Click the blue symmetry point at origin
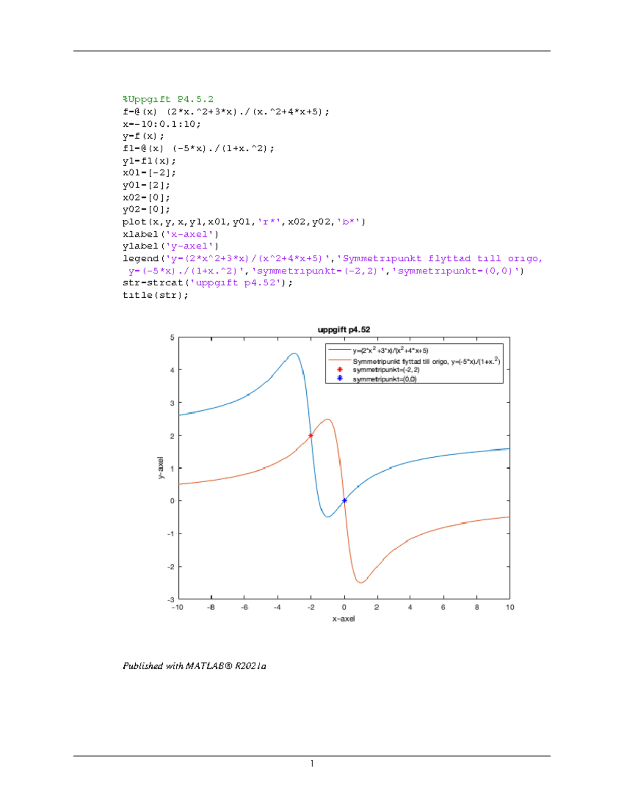Image resolution: width=624 pixels, height=807 pixels. (344, 500)
